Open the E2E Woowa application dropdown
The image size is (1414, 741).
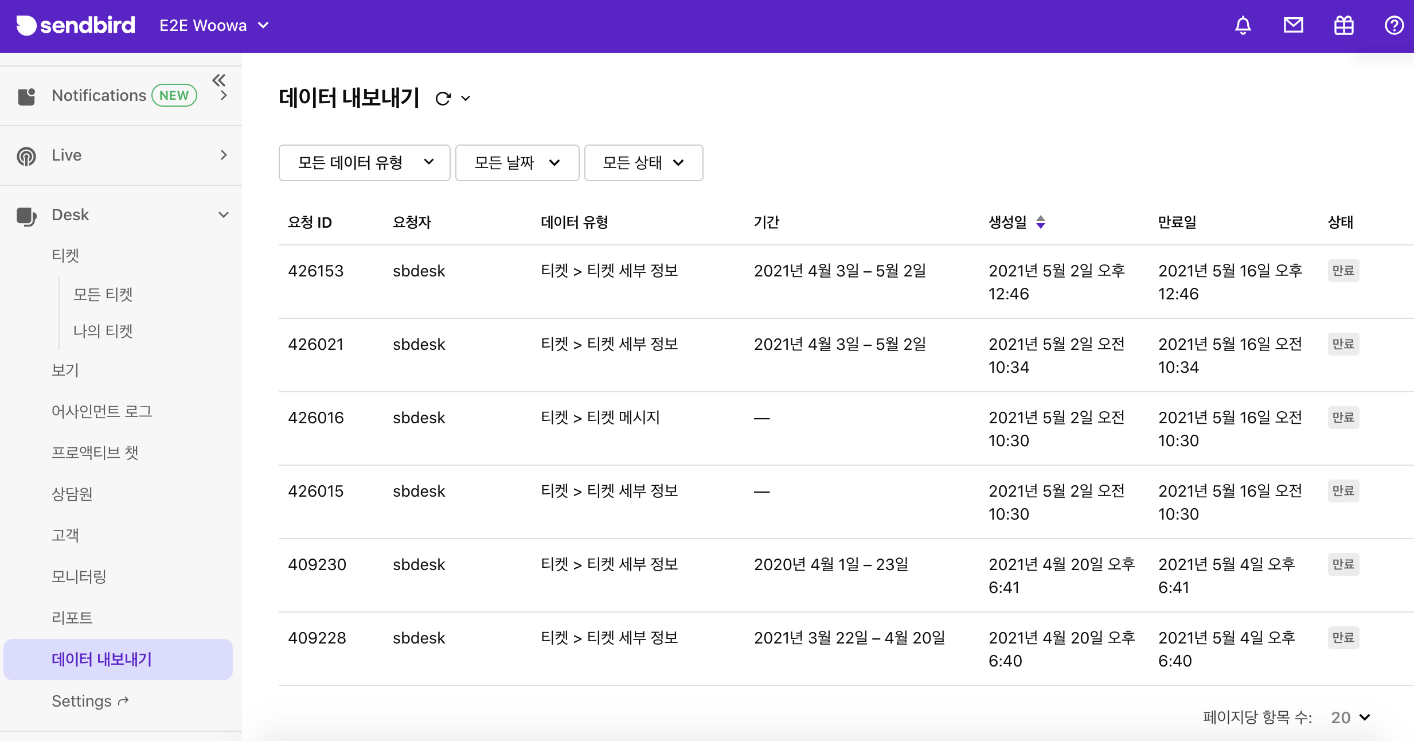(214, 25)
